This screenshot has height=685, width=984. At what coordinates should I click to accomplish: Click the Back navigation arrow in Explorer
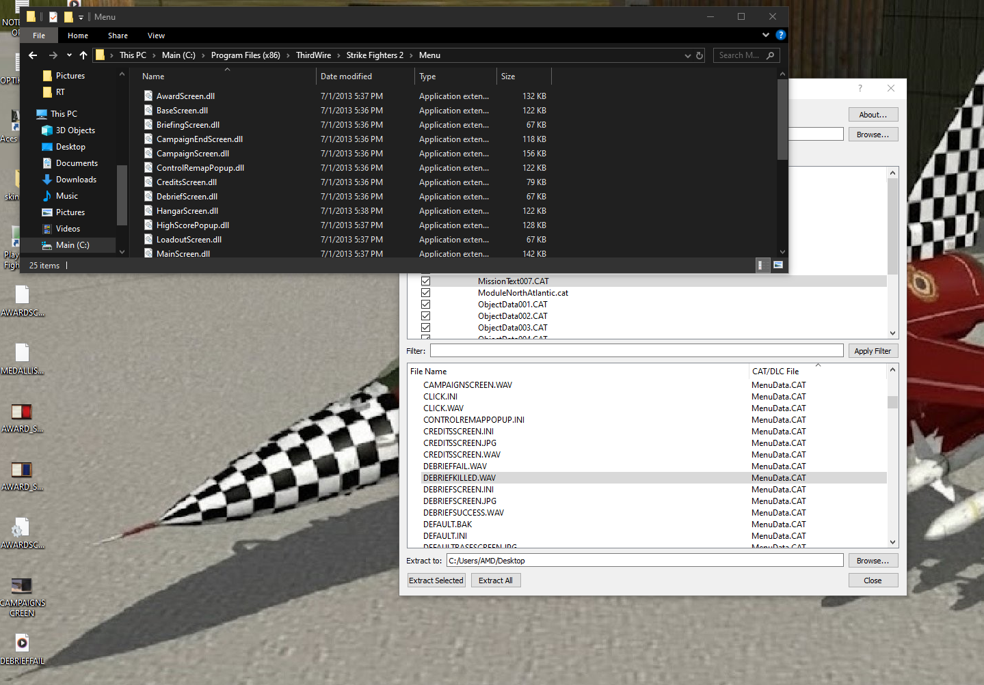point(33,55)
